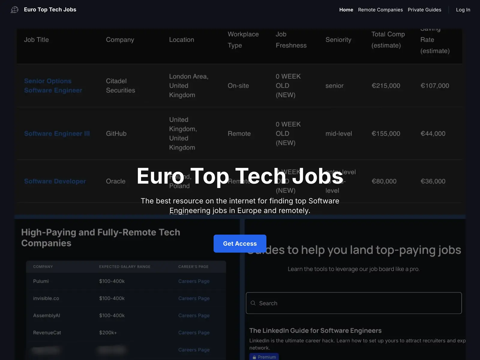Open The LinkedIn Guide for Software Engineers
Screen dimensions: 480x360
[315, 331]
